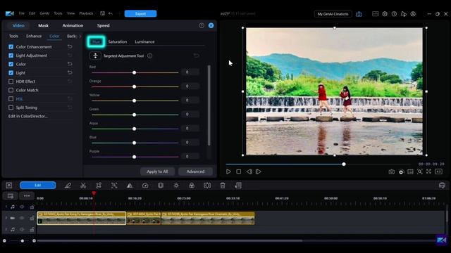Screen dimensions: 451x253
Task: Click the blue Edit button above timeline
Action: 37,186
